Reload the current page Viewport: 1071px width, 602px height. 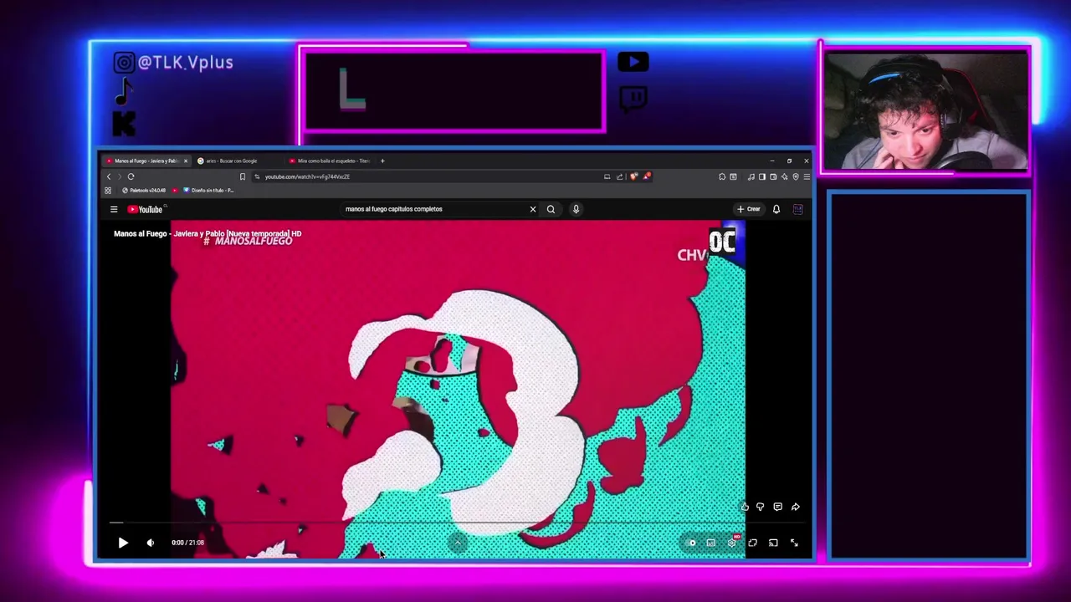pos(131,176)
